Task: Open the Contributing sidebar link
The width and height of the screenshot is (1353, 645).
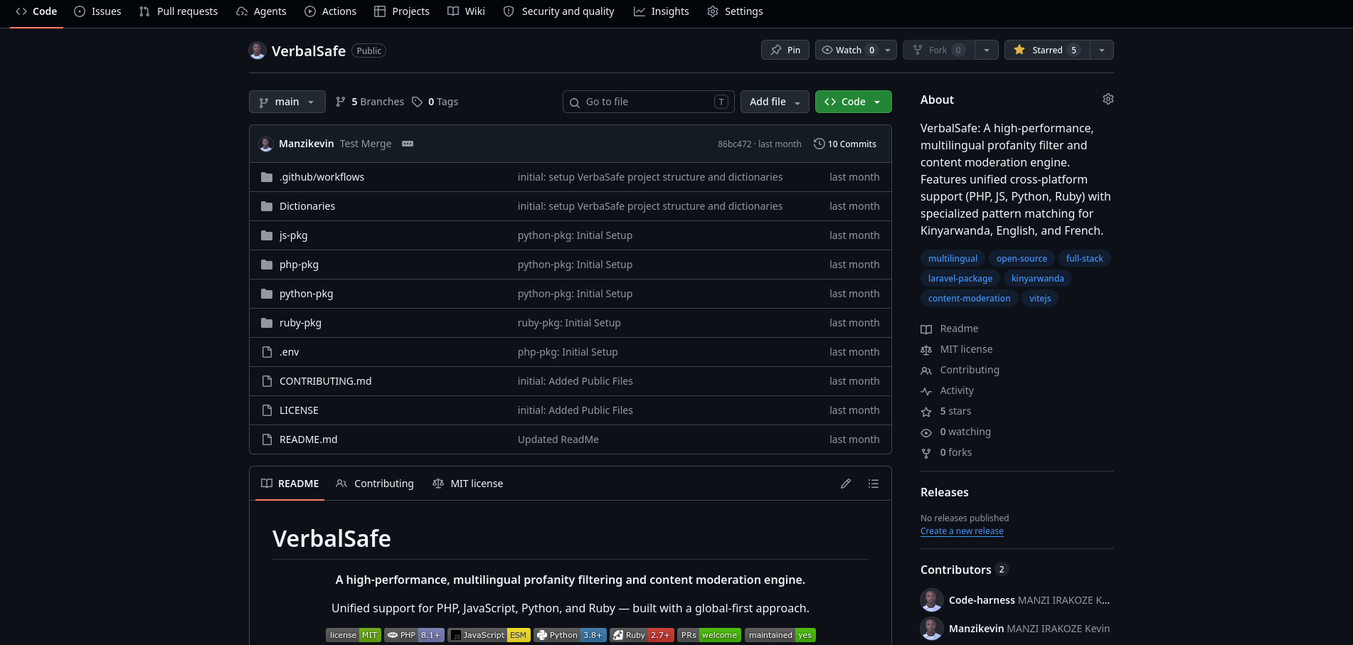Action: point(960,370)
